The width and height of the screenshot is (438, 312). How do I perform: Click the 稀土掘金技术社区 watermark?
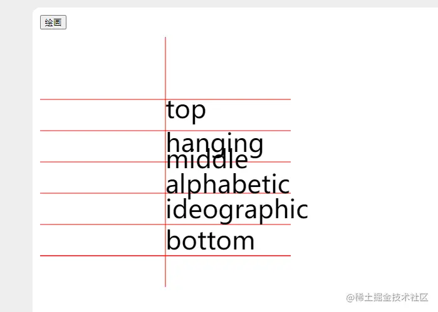392,296
